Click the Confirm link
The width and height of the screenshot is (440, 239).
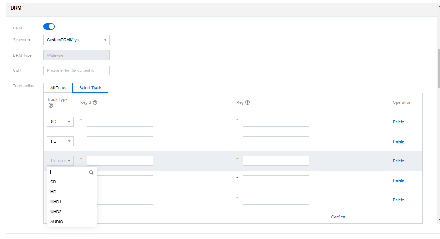point(338,217)
